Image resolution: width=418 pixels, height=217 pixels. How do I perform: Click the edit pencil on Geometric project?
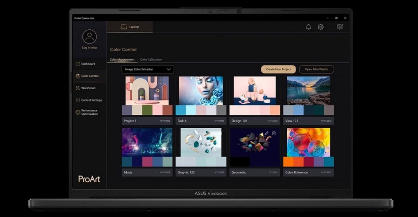[x=266, y=133]
